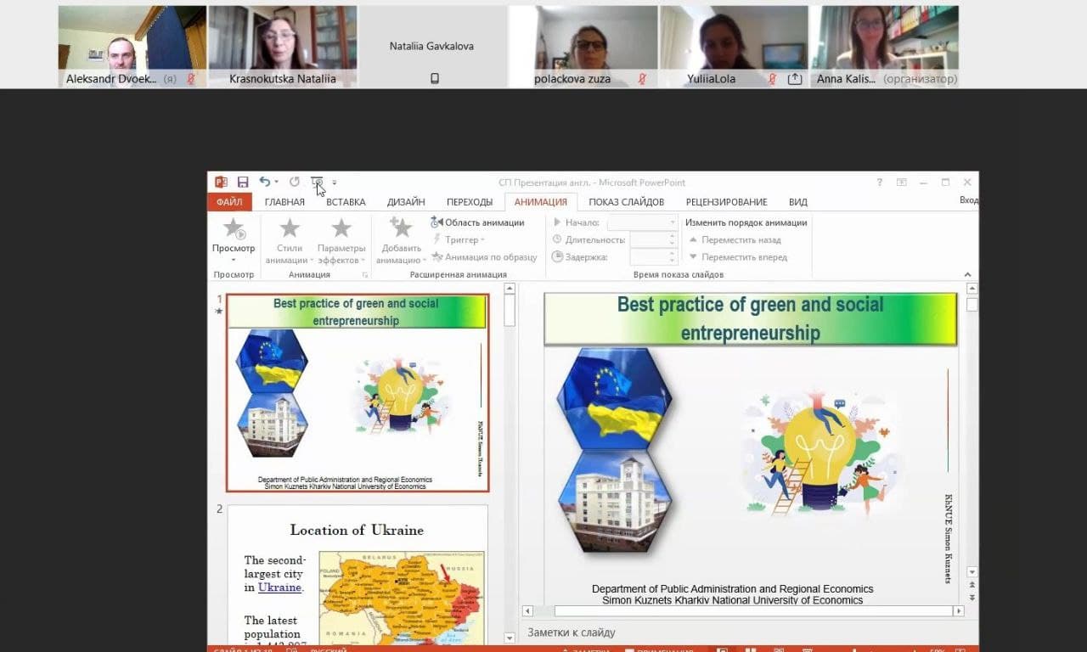Open the ФАЙЛ menu
This screenshot has width=1087, height=652.
(x=229, y=202)
